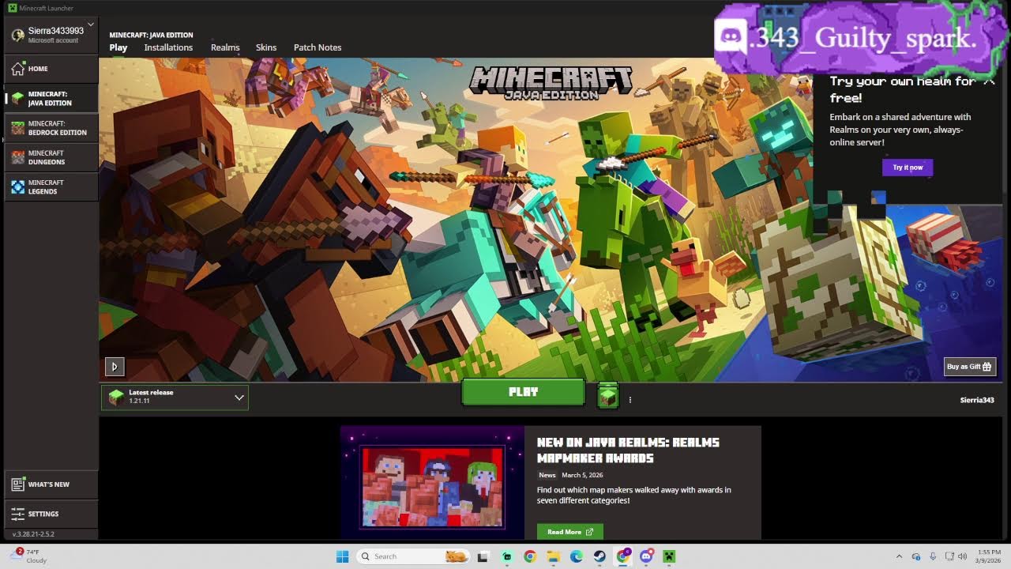Screen dimensions: 1011x569
Task: Open Minecraft Legends in the sidebar
Action: click(x=51, y=187)
